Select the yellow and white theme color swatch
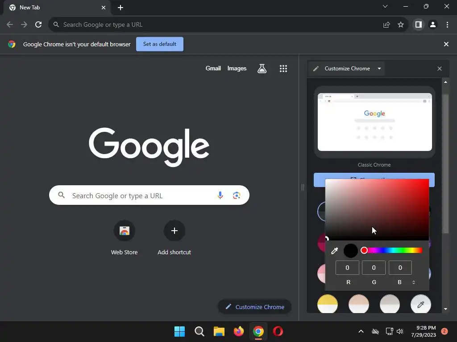This screenshot has width=457, height=342. (x=328, y=304)
